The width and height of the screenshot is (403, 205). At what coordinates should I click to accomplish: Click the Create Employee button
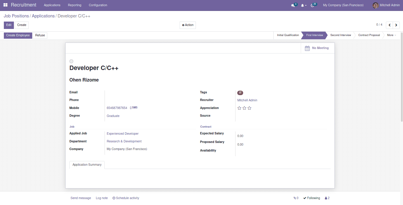pos(18,35)
